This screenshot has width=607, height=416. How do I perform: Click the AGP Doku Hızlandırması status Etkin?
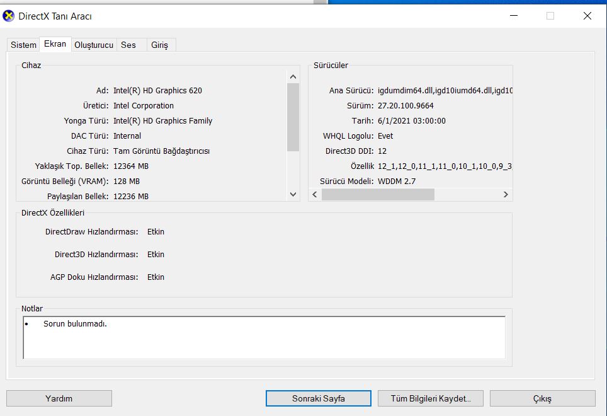[x=156, y=277]
